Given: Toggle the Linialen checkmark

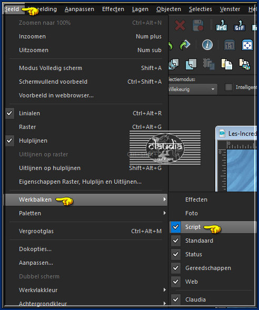Looking at the screenshot, I should (9, 113).
